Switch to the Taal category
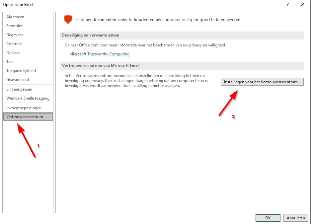The width and height of the screenshot is (311, 224). 10,62
